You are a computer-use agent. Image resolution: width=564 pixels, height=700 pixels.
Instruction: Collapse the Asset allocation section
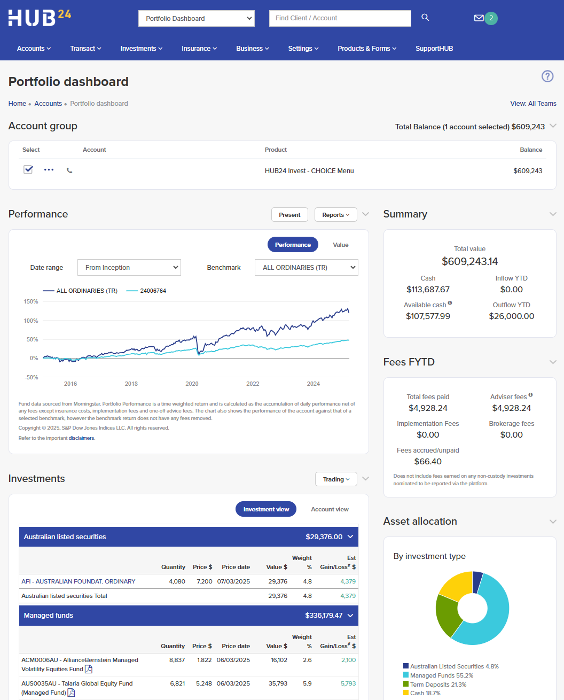pyautogui.click(x=553, y=522)
